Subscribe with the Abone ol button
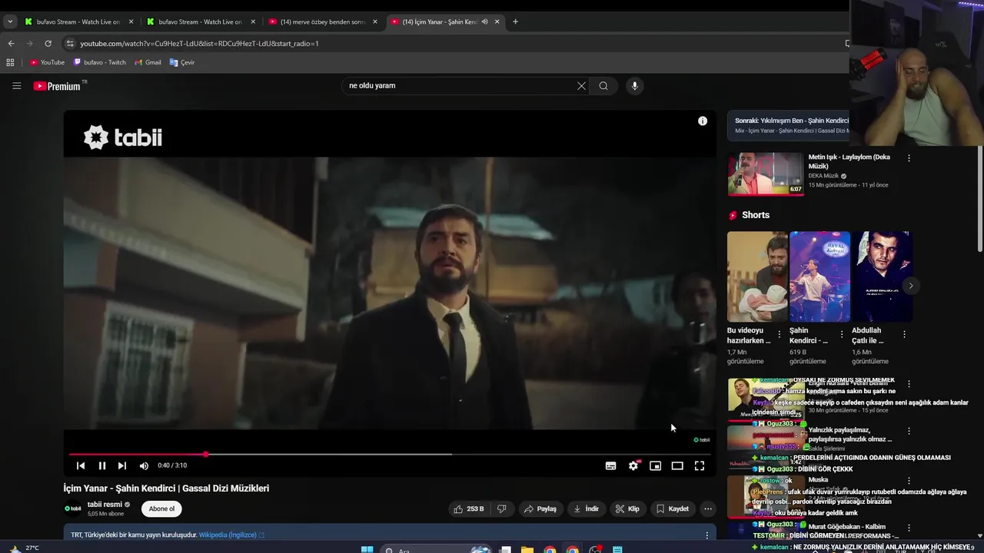This screenshot has width=984, height=553. pos(161,508)
